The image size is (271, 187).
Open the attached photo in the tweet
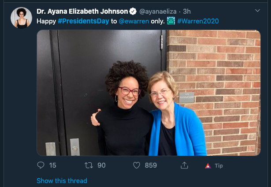(148, 93)
